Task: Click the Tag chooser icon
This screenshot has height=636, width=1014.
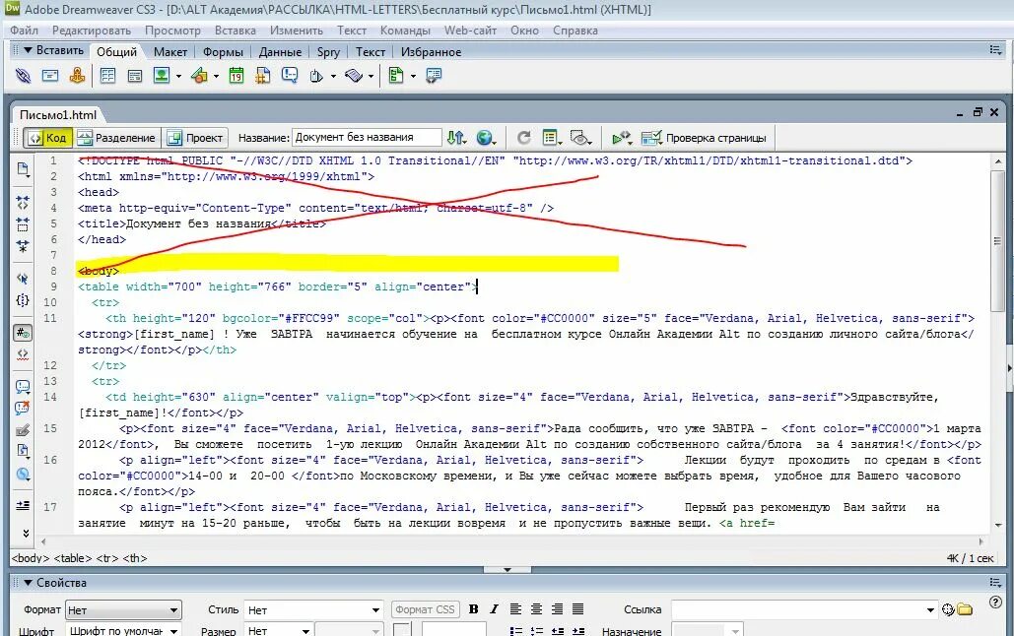Action: (x=434, y=76)
